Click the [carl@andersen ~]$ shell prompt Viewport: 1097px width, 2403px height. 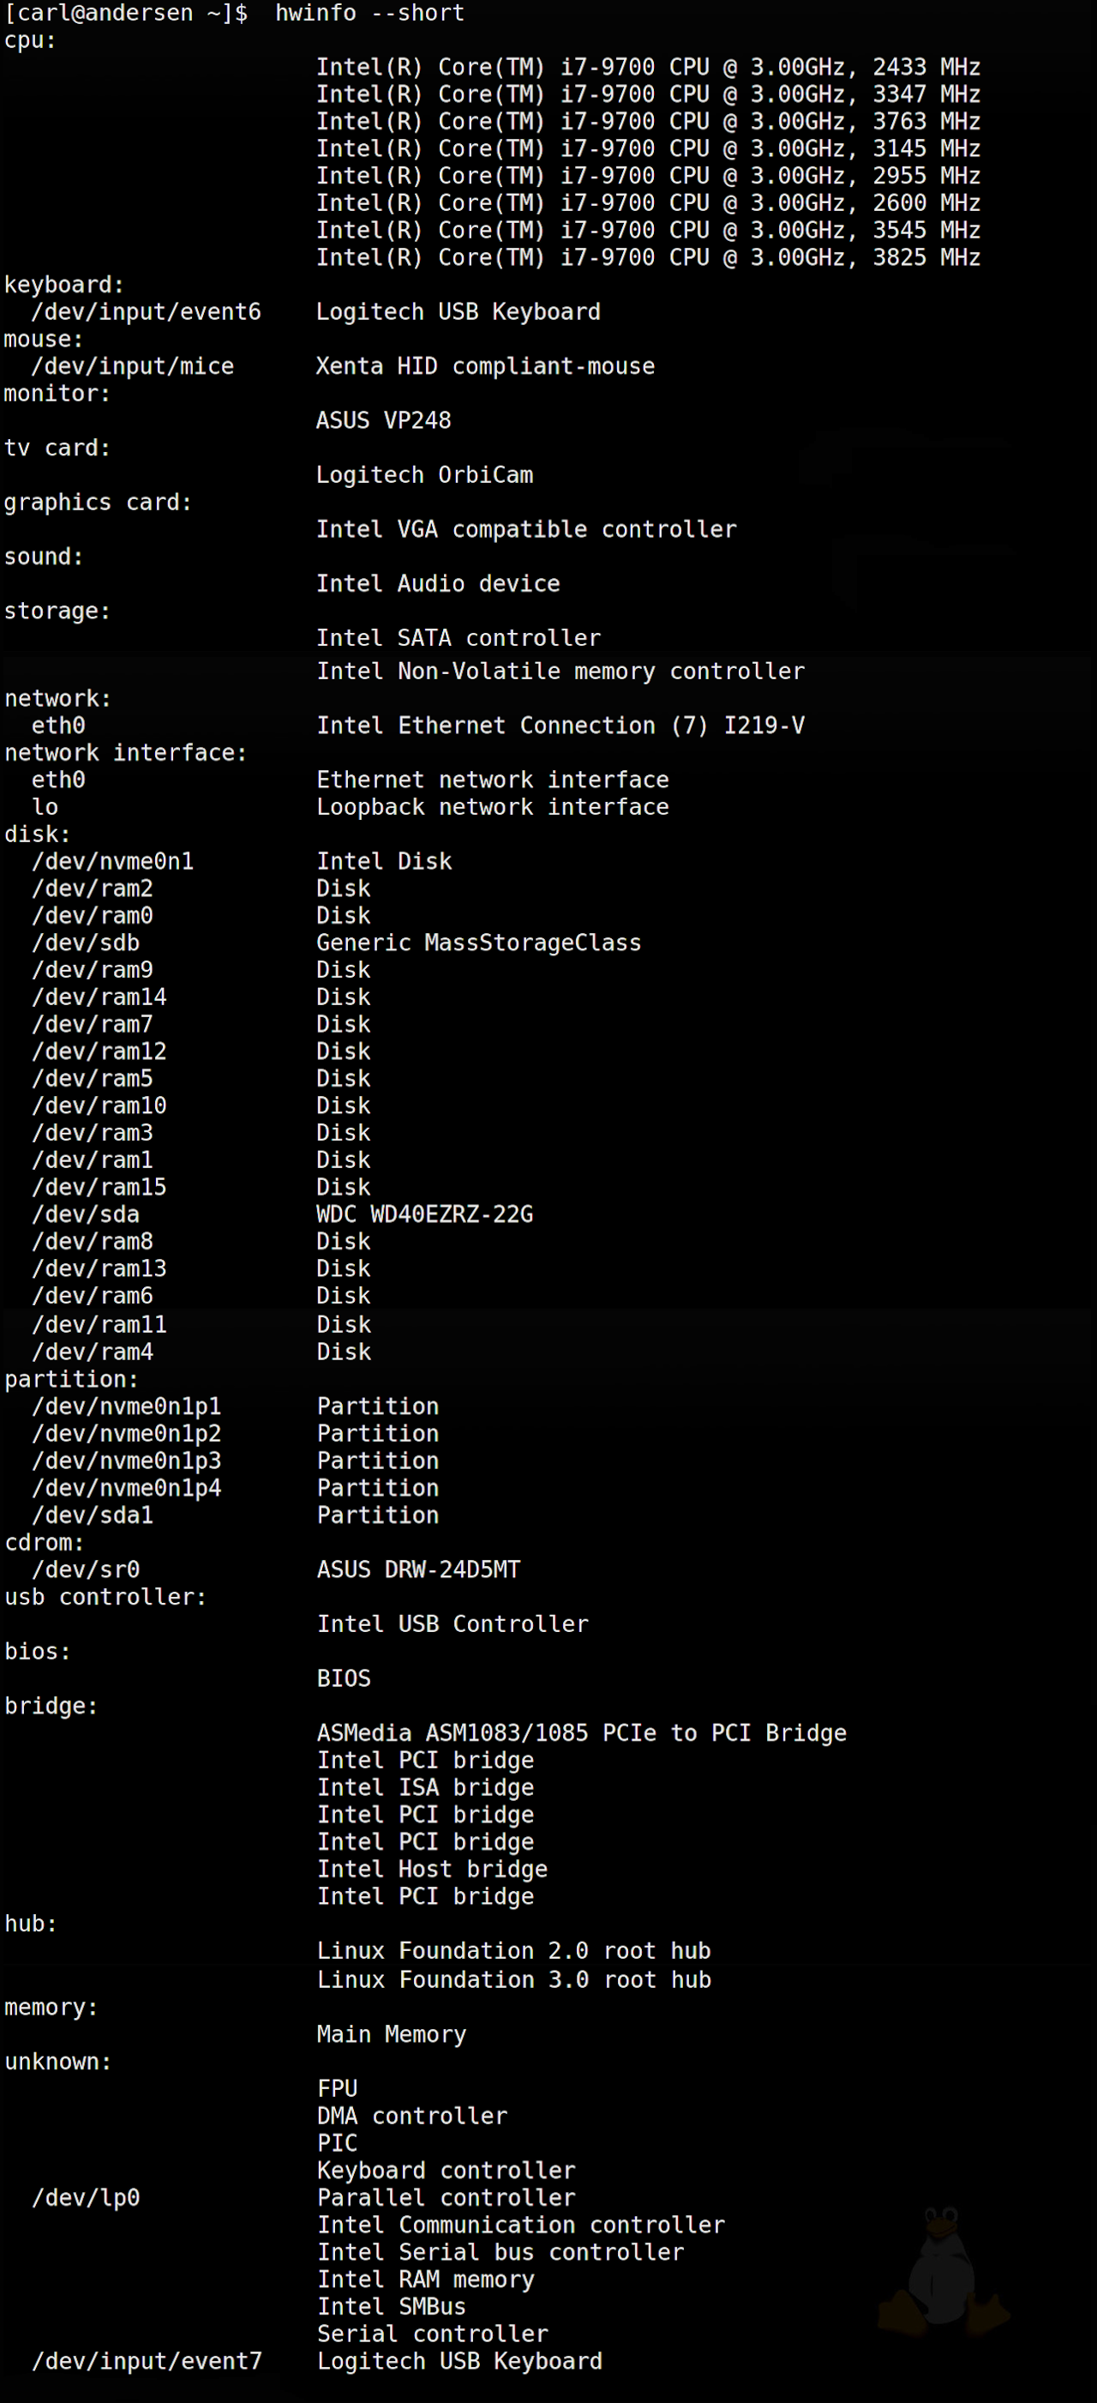click(126, 13)
